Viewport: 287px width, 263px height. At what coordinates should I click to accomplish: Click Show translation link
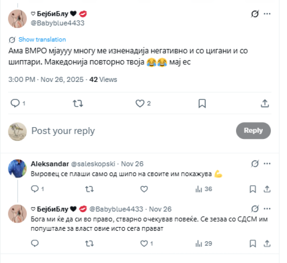coord(42,39)
